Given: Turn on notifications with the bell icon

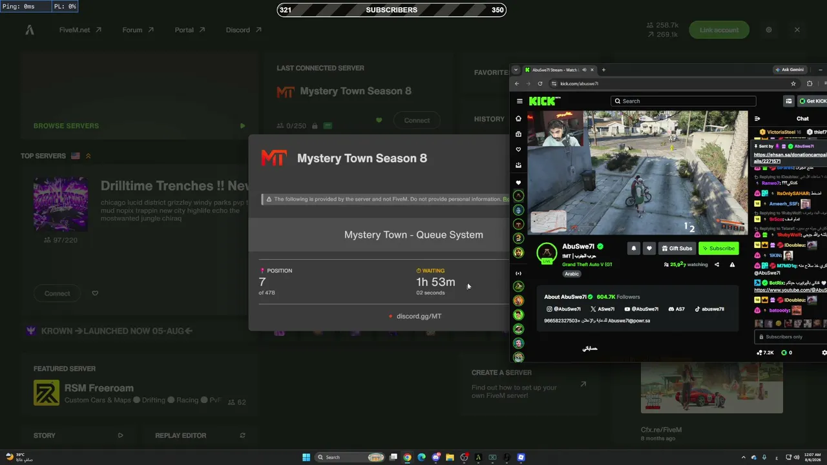Looking at the screenshot, I should pos(634,248).
